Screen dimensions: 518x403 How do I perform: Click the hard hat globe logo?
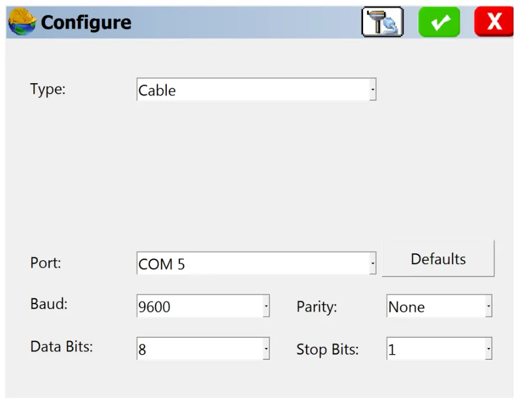[22, 21]
